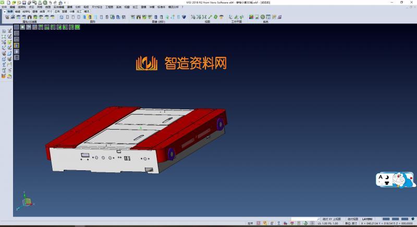The image size is (417, 227).
Task: Open the 文件 menu
Action: 4,7
